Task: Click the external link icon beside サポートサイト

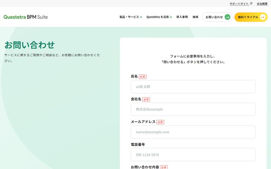Action: (251, 3)
